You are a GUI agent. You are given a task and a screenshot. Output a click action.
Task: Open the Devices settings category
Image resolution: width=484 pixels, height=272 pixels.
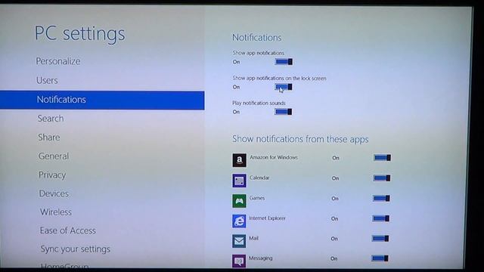54,193
